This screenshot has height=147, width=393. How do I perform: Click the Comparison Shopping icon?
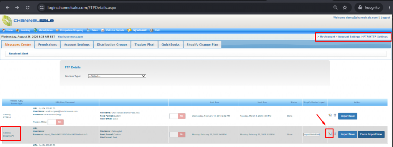coord(57,30)
